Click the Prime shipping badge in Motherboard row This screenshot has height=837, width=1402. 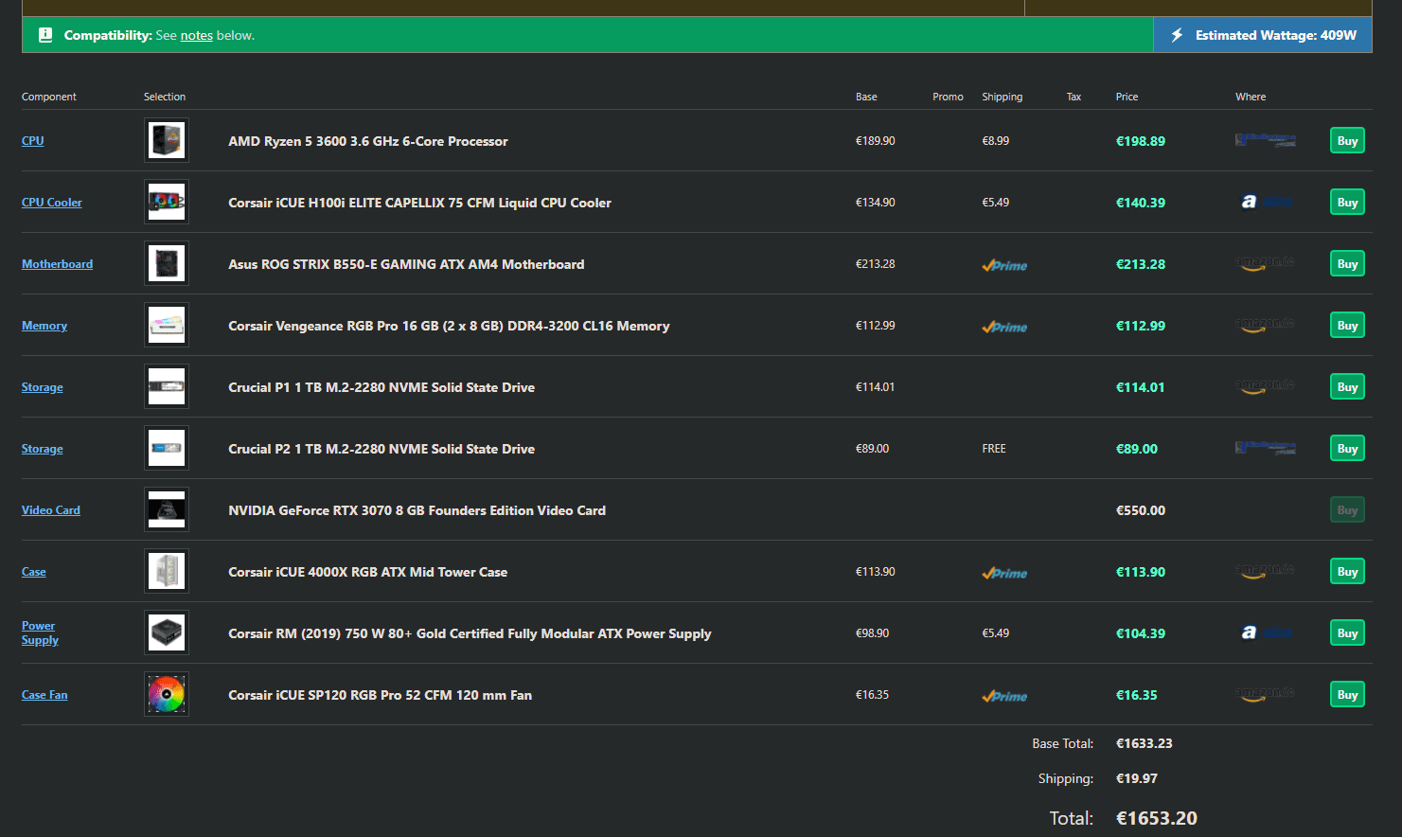tap(1004, 265)
